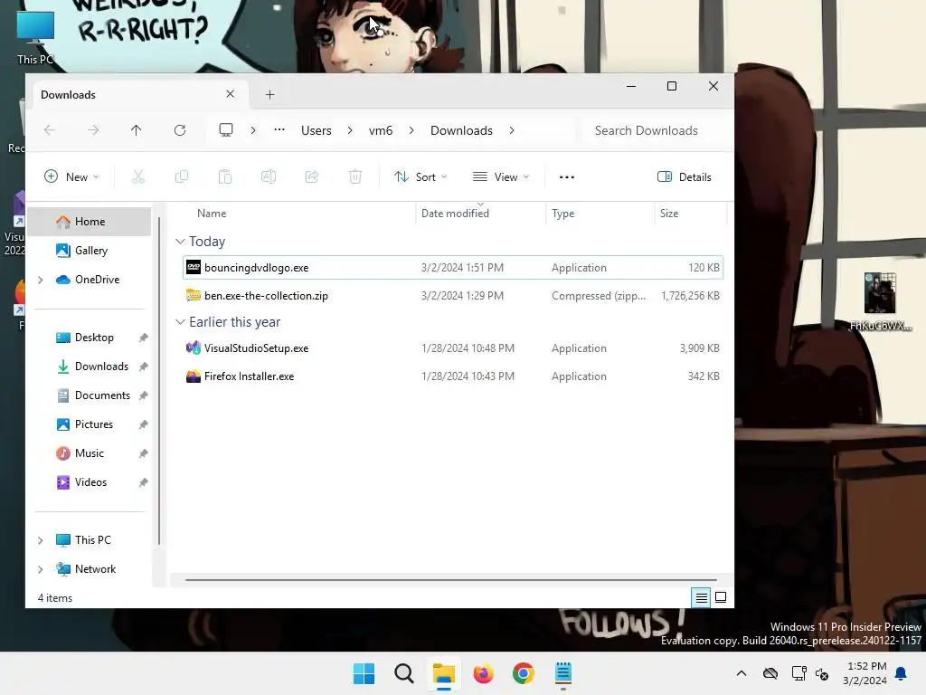The height and width of the screenshot is (695, 926).
Task: Open Music in quick access
Action: [90, 453]
